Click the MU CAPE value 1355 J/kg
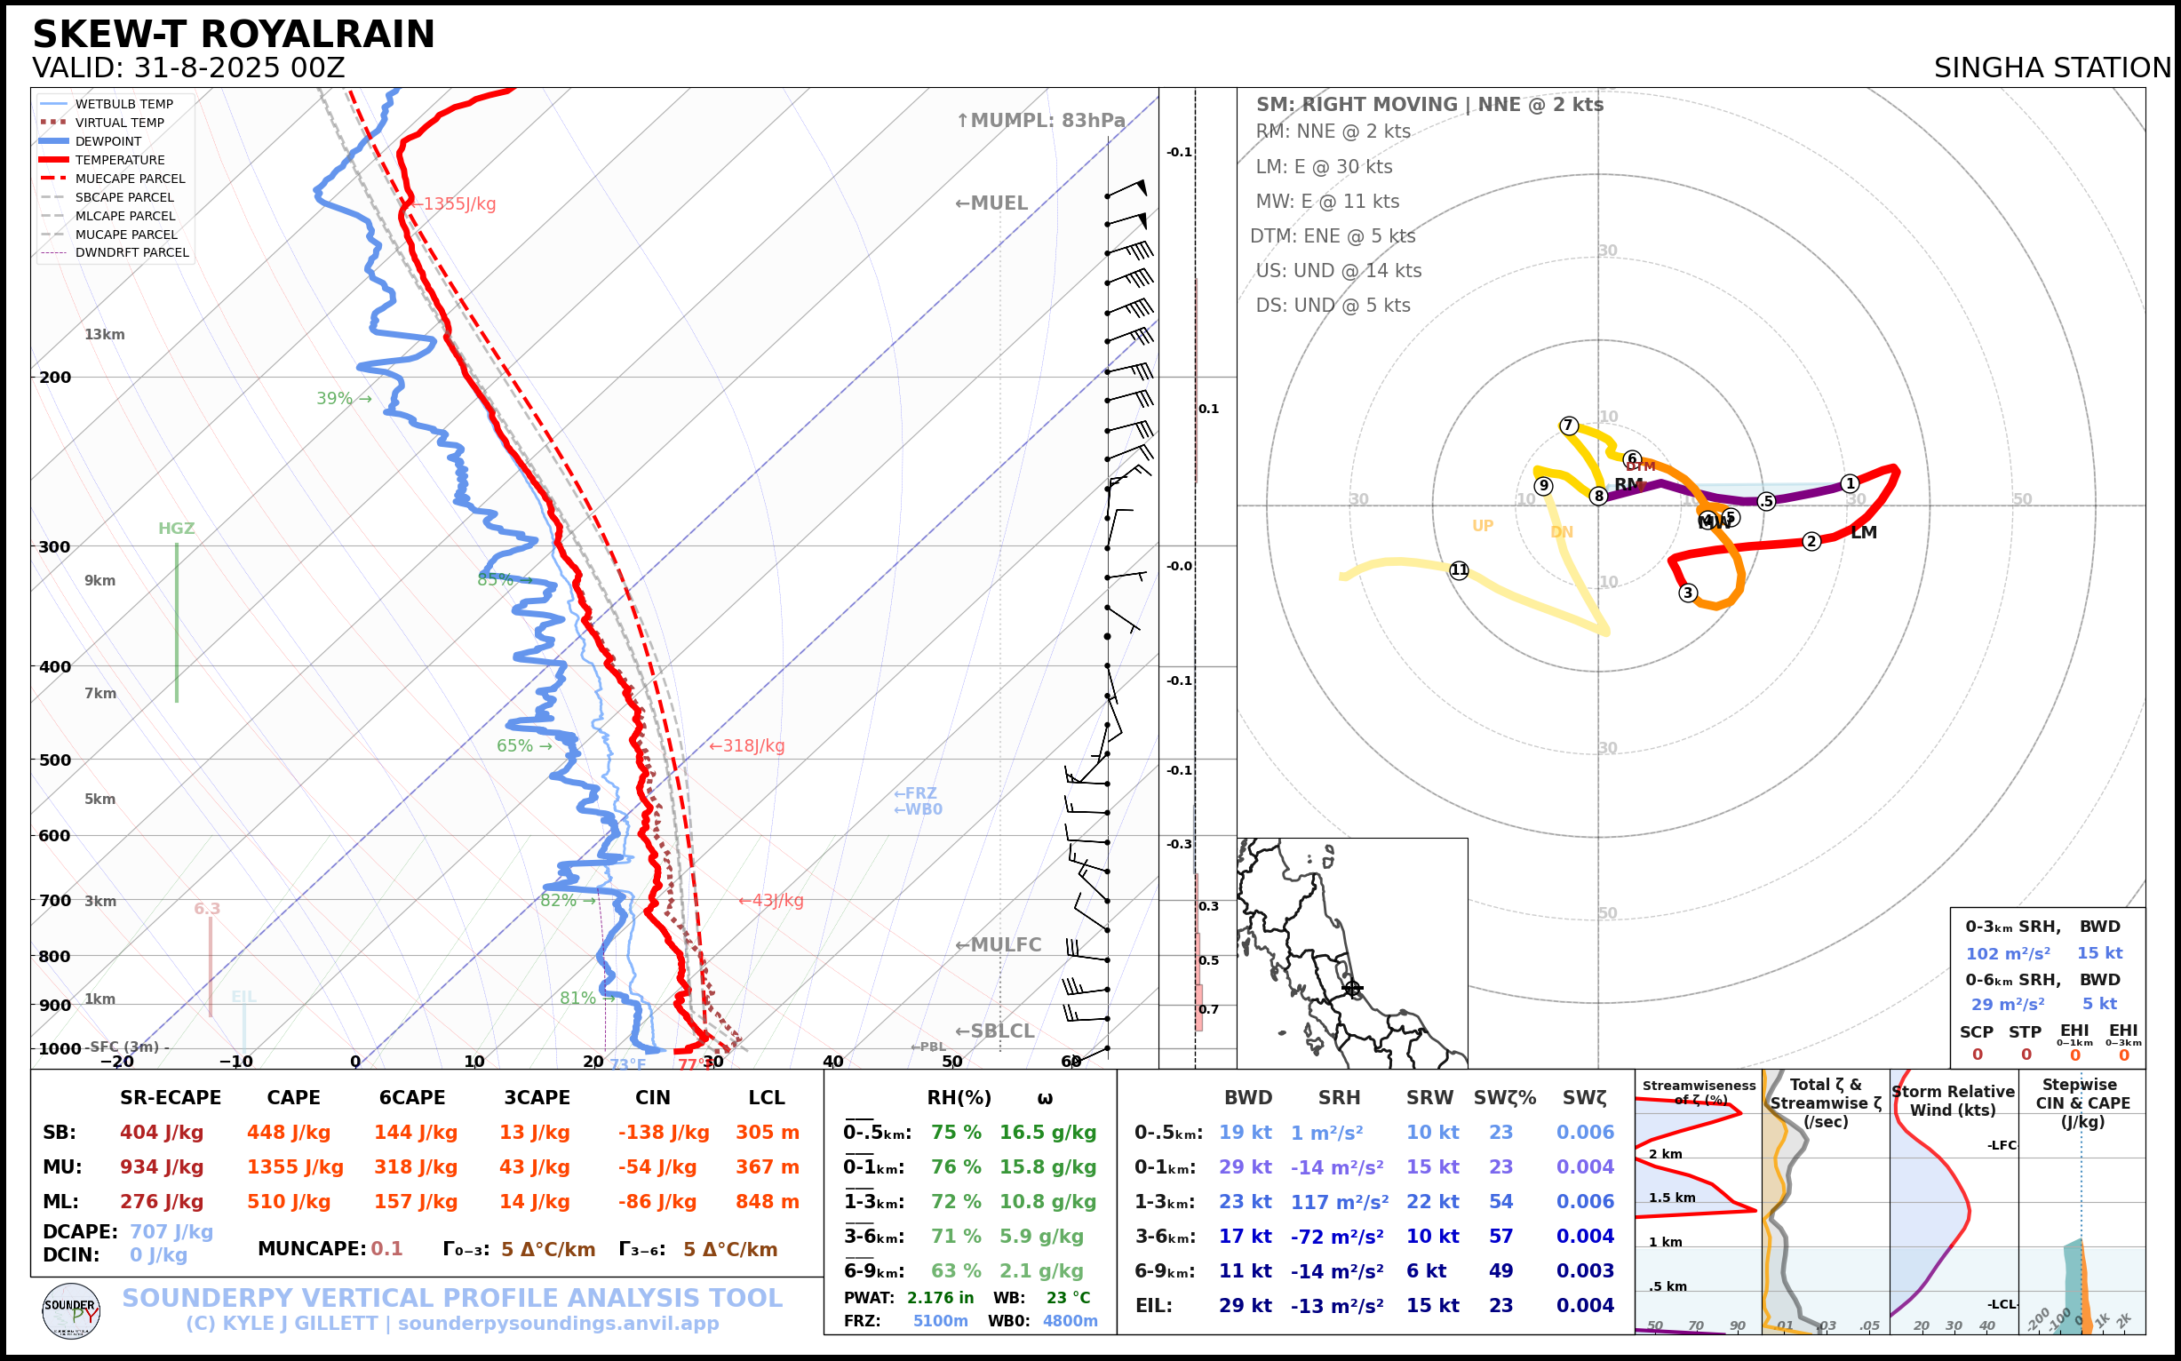2181x1361 pixels. coord(295,1167)
